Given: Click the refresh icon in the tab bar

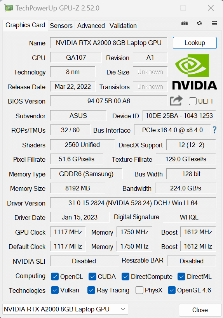Looking at the screenshot, I should pos(199,23).
